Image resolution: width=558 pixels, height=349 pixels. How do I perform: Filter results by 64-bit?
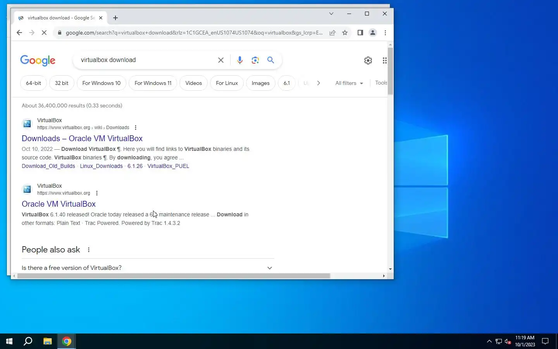click(33, 83)
